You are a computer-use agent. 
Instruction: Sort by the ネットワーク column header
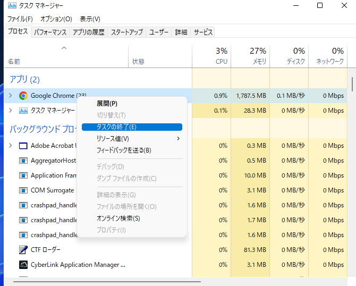(x=328, y=56)
